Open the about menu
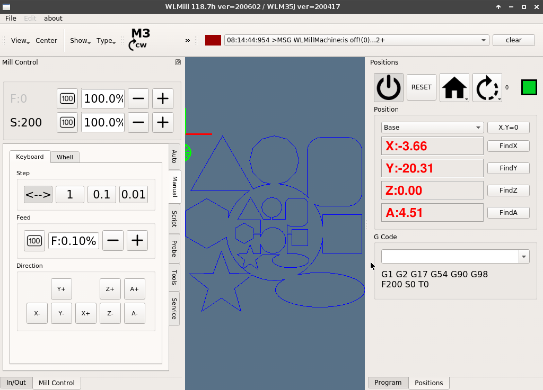 coord(53,19)
